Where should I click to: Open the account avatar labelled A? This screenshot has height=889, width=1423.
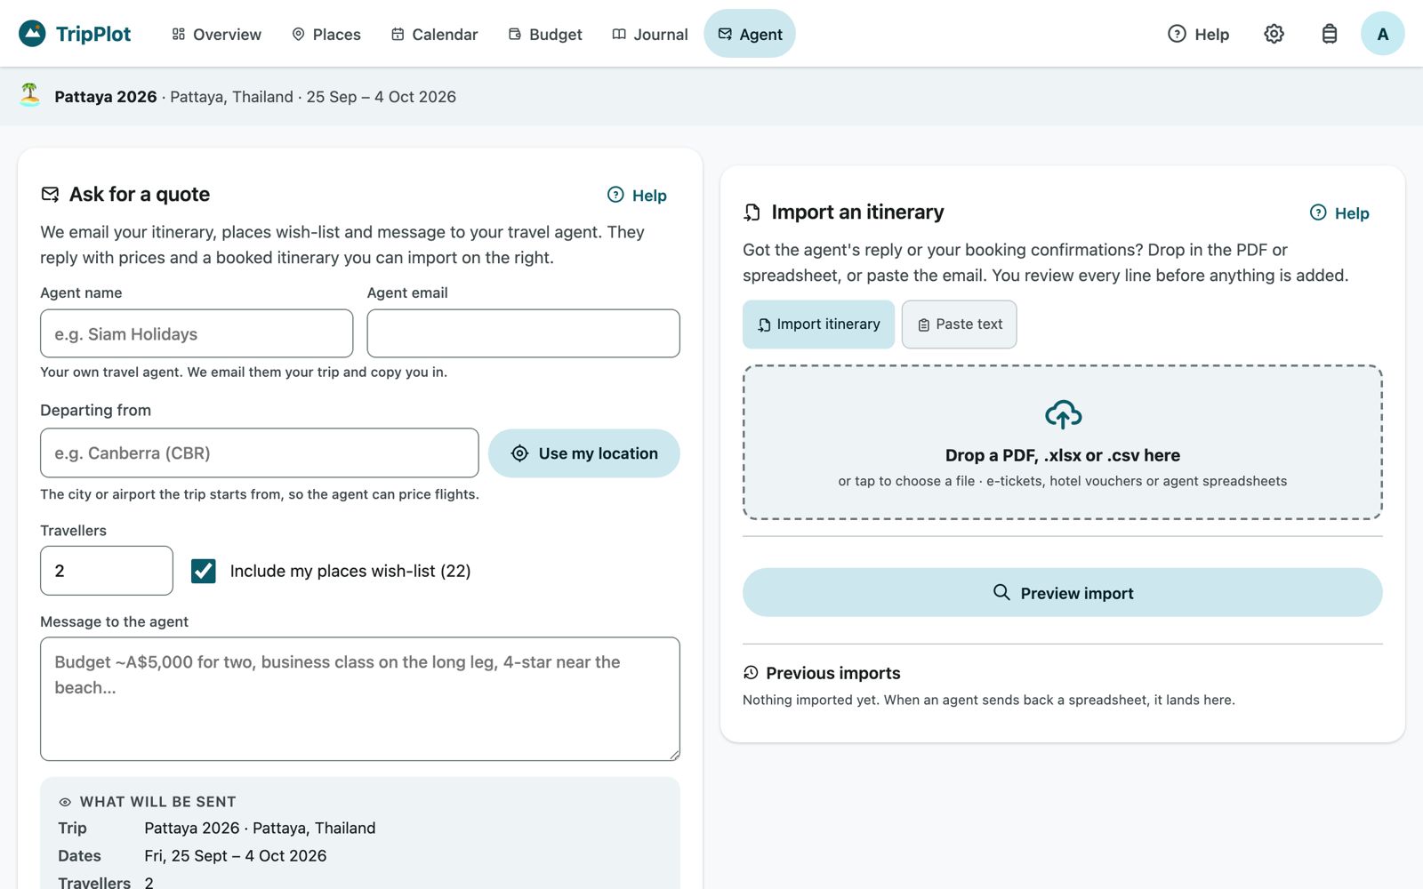(1382, 34)
